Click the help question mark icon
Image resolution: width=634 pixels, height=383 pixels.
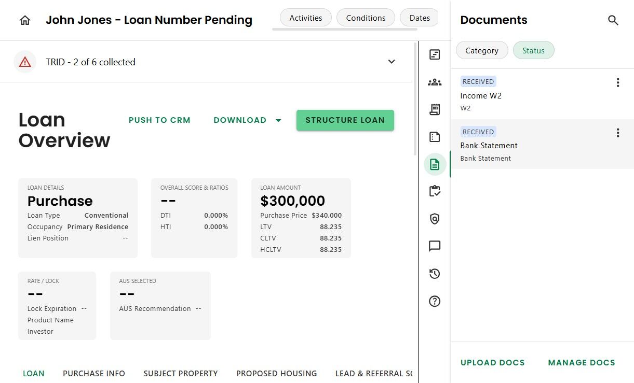(435, 301)
